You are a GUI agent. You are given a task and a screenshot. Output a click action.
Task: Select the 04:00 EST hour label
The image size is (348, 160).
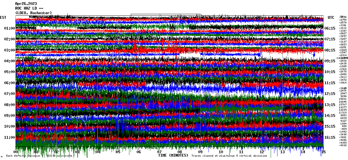10,61
